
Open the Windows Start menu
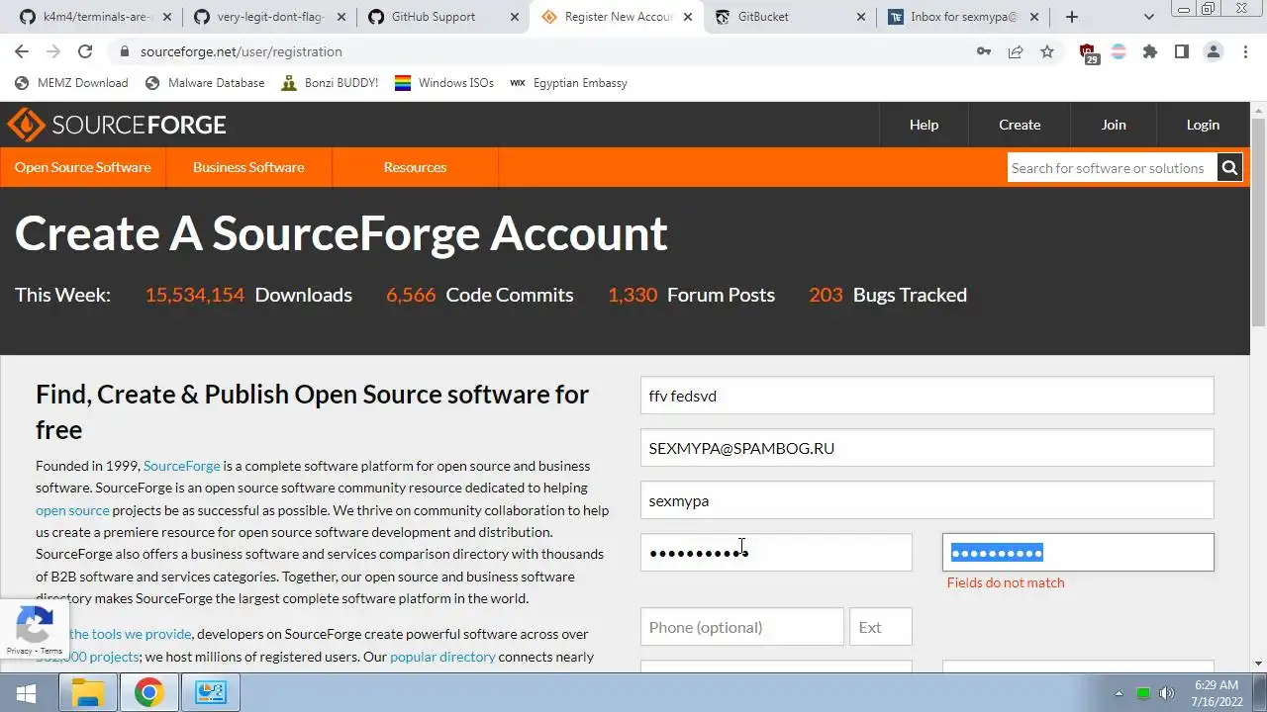pos(26,692)
